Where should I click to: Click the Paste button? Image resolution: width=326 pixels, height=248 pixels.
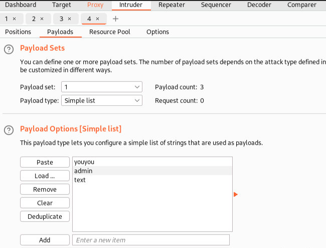click(45, 162)
